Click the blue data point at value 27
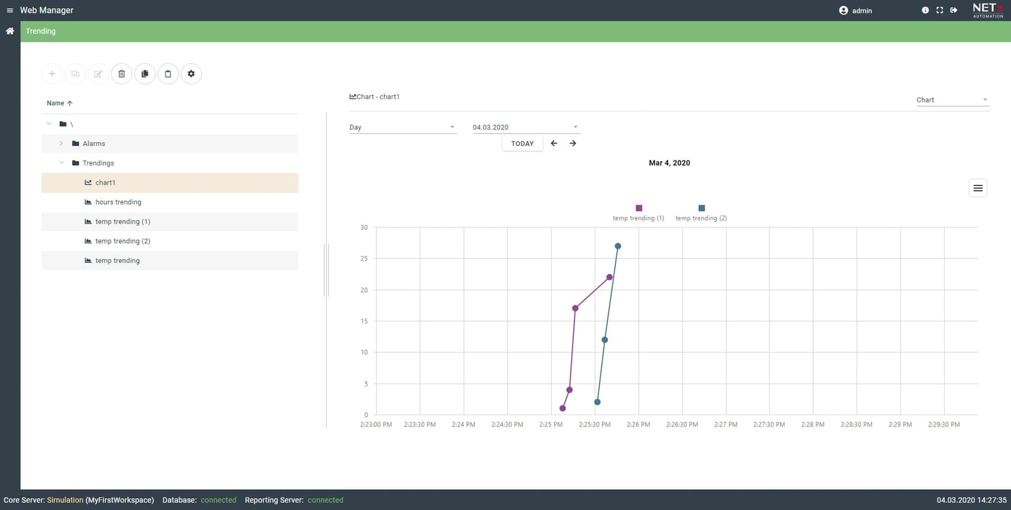The height and width of the screenshot is (510, 1011). pos(618,246)
